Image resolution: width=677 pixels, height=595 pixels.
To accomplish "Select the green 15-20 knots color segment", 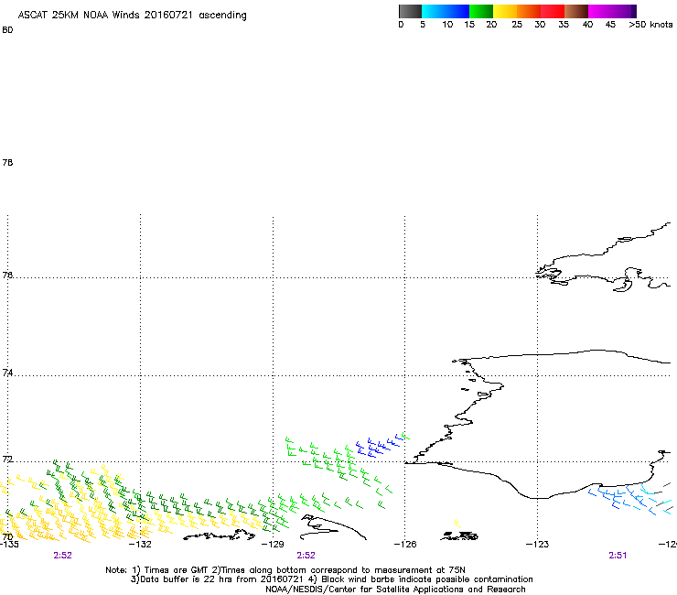I will 481,11.
